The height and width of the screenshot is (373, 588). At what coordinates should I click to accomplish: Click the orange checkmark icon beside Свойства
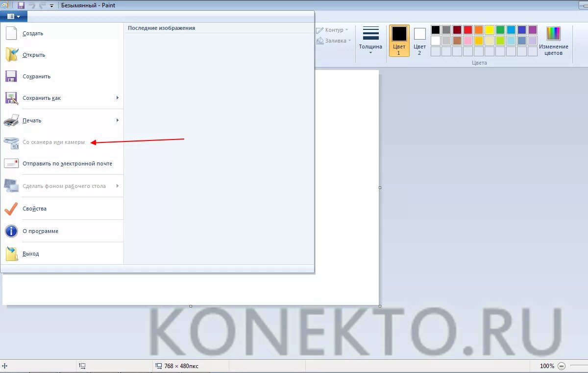(x=11, y=209)
